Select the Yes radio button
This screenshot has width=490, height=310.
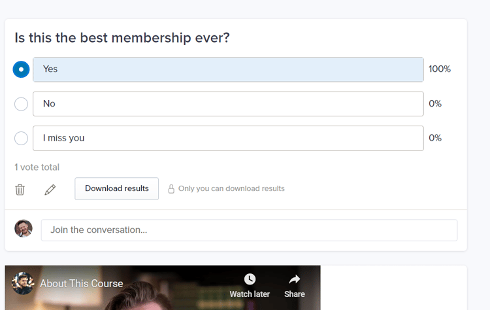tap(22, 69)
